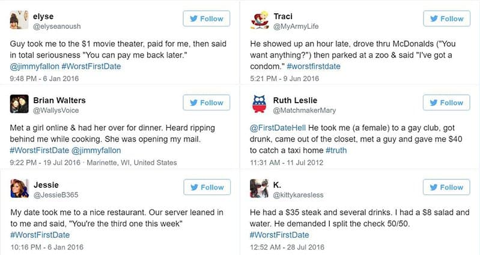Click Traci's profile avatar
This screenshot has width=480, height=255.
click(x=260, y=20)
